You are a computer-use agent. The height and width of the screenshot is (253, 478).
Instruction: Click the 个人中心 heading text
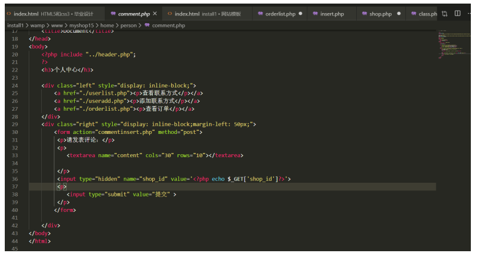coord(66,70)
